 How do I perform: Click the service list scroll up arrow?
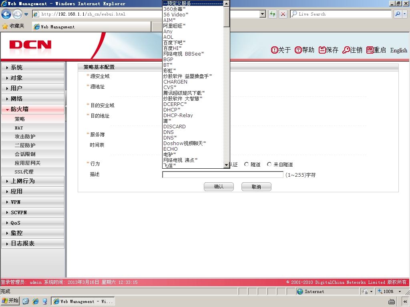(x=227, y=3)
